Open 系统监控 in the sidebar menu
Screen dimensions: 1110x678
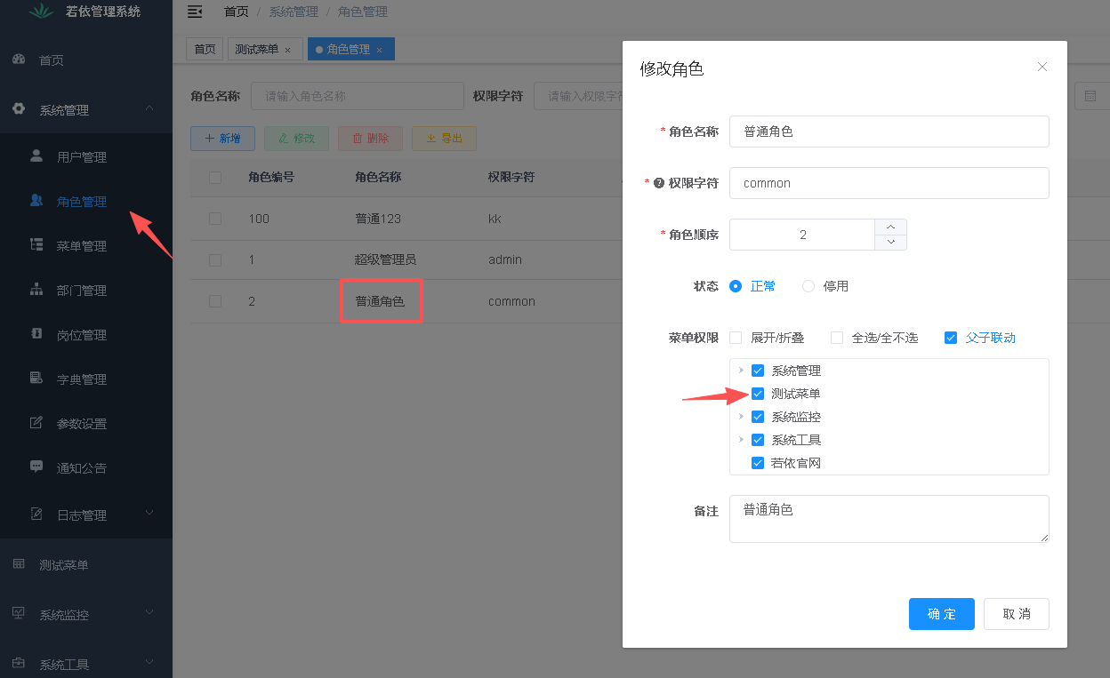coord(64,614)
